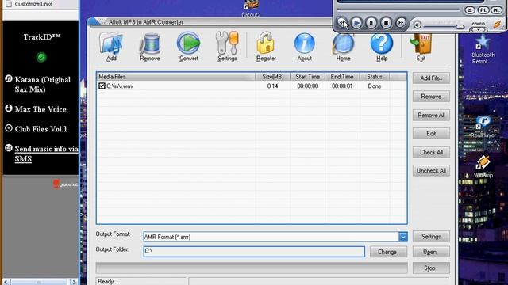Open Ratout2 desktop shortcut
The height and width of the screenshot is (285, 508).
[x=251, y=8]
